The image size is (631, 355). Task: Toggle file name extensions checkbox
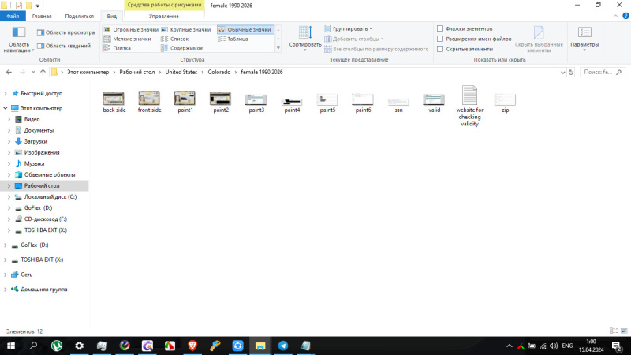440,39
